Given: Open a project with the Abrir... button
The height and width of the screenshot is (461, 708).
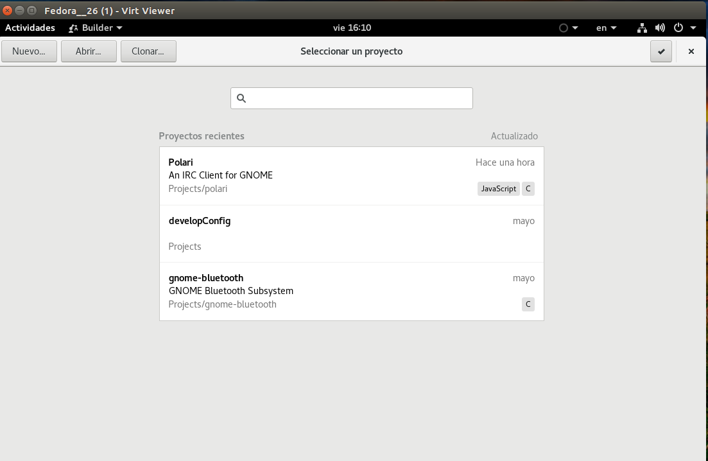Looking at the screenshot, I should point(89,51).
